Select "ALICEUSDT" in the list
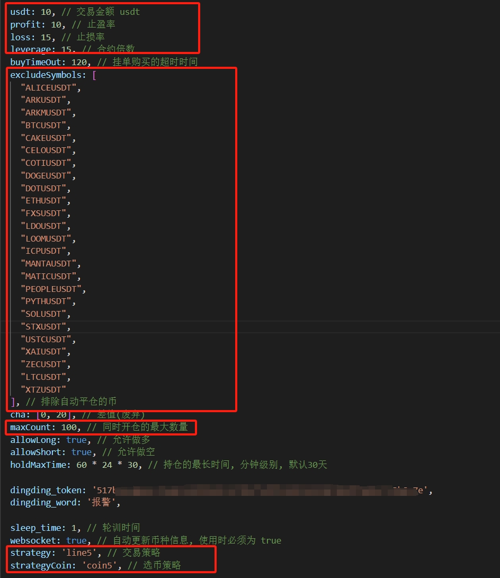The height and width of the screenshot is (578, 500). [48, 88]
